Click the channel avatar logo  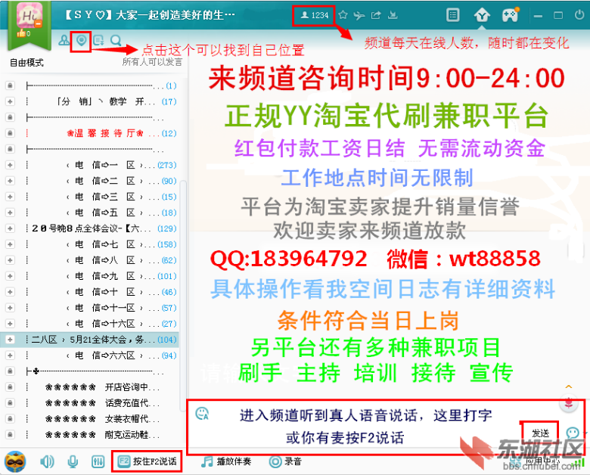29,15
